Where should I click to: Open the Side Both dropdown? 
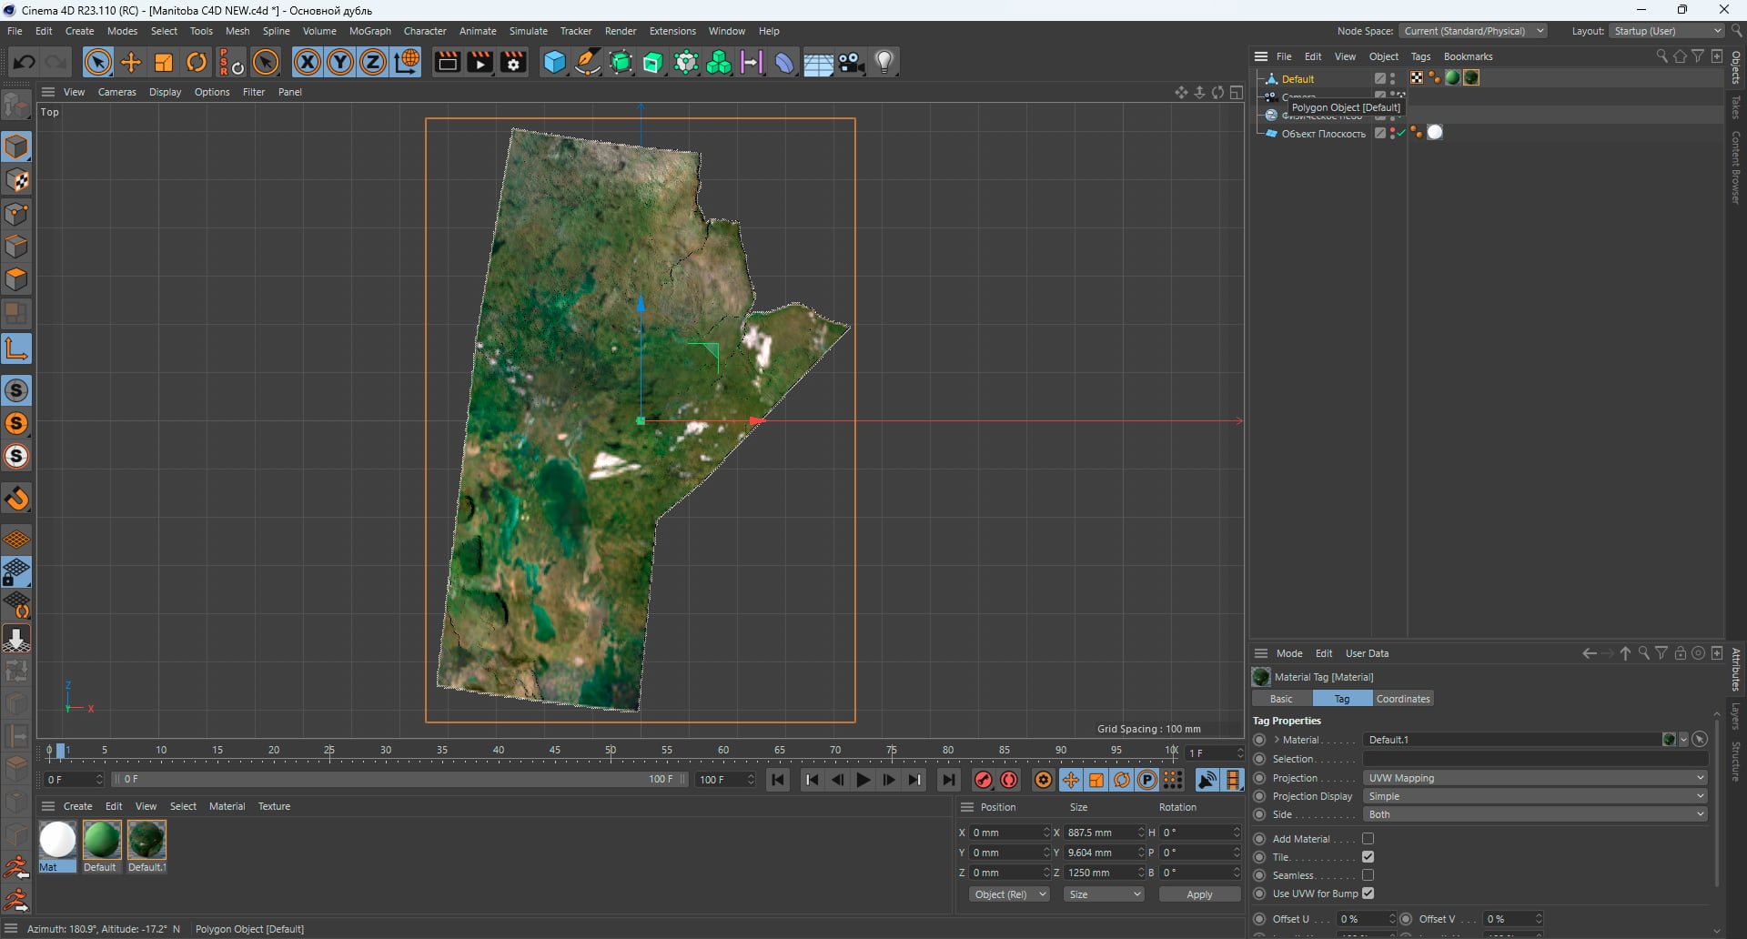tap(1535, 814)
